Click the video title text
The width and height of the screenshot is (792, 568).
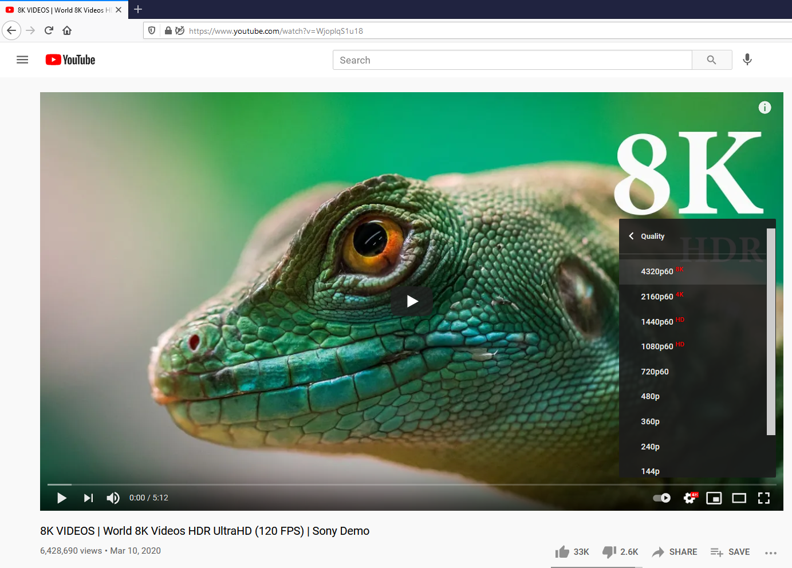click(x=205, y=531)
